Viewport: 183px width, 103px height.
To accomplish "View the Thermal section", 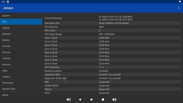I will pos(21,58).
